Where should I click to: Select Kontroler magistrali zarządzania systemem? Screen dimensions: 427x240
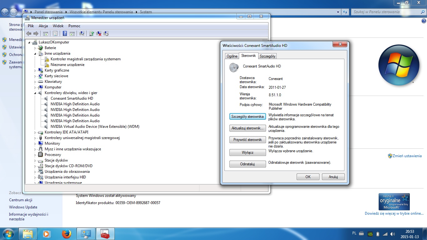click(x=86, y=59)
